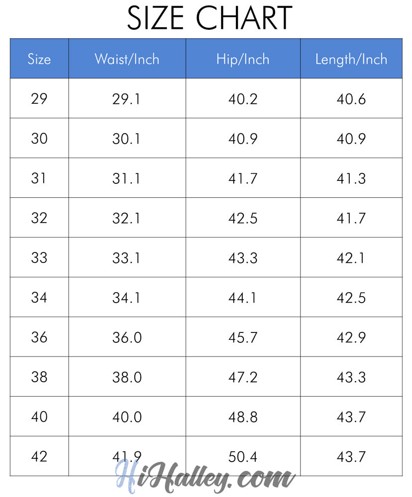Select the Size column header
The width and height of the screenshot is (412, 497).
click(39, 59)
